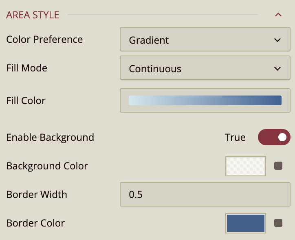Click the Fill Color label

point(26,100)
